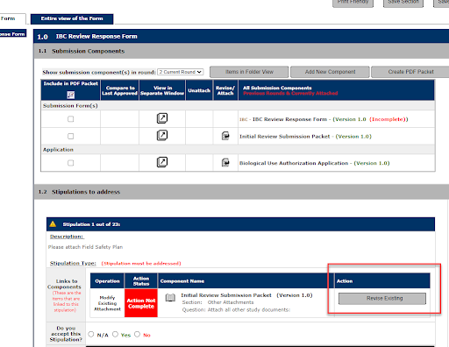The height and width of the screenshot is (347, 449).
Task: Click the Description label
Action: (x=67, y=237)
